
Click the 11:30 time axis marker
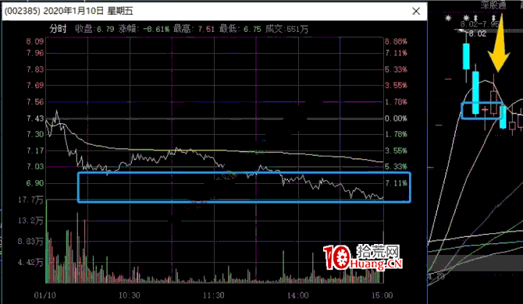(214, 295)
